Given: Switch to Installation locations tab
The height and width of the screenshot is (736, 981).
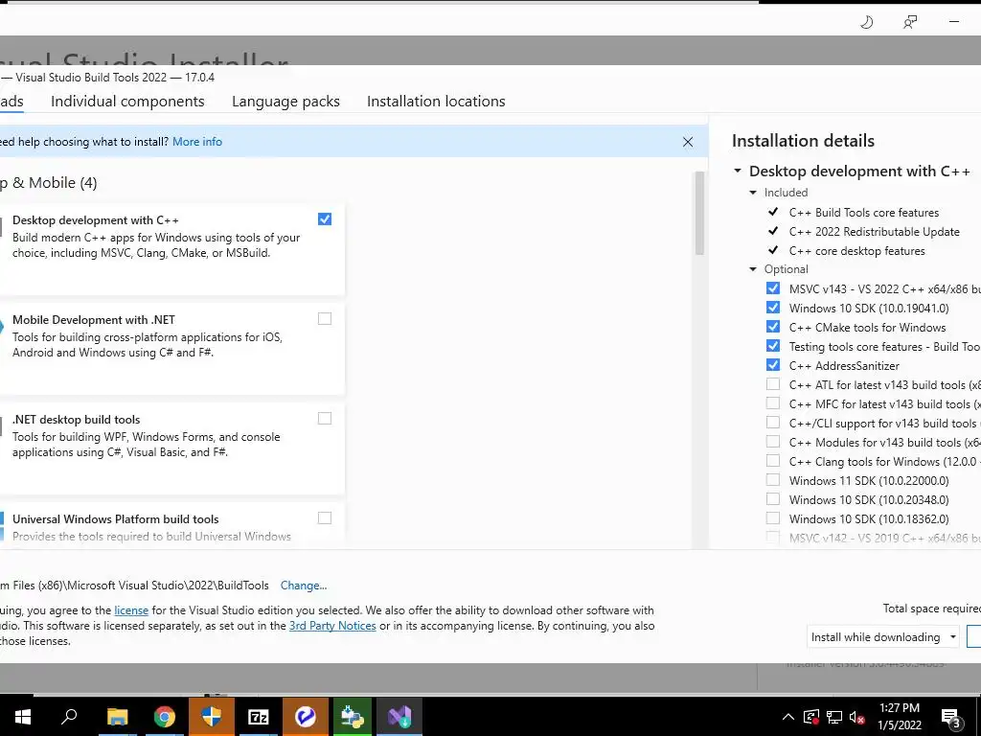Looking at the screenshot, I should [x=436, y=102].
